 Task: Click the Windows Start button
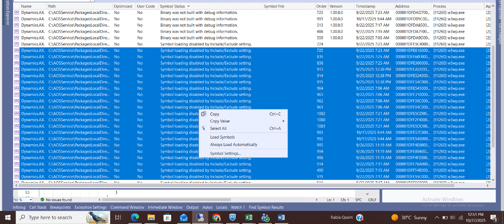pos(7,217)
